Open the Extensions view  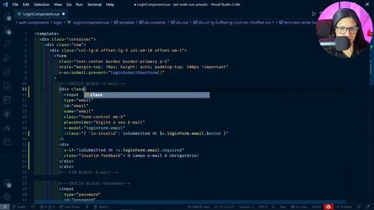pos(7,72)
